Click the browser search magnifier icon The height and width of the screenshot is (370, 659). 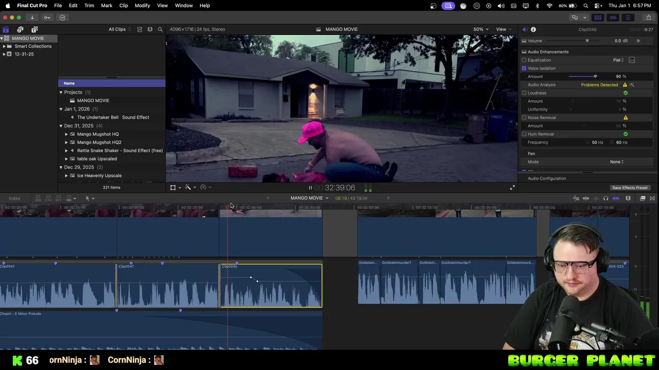pyautogui.click(x=160, y=29)
